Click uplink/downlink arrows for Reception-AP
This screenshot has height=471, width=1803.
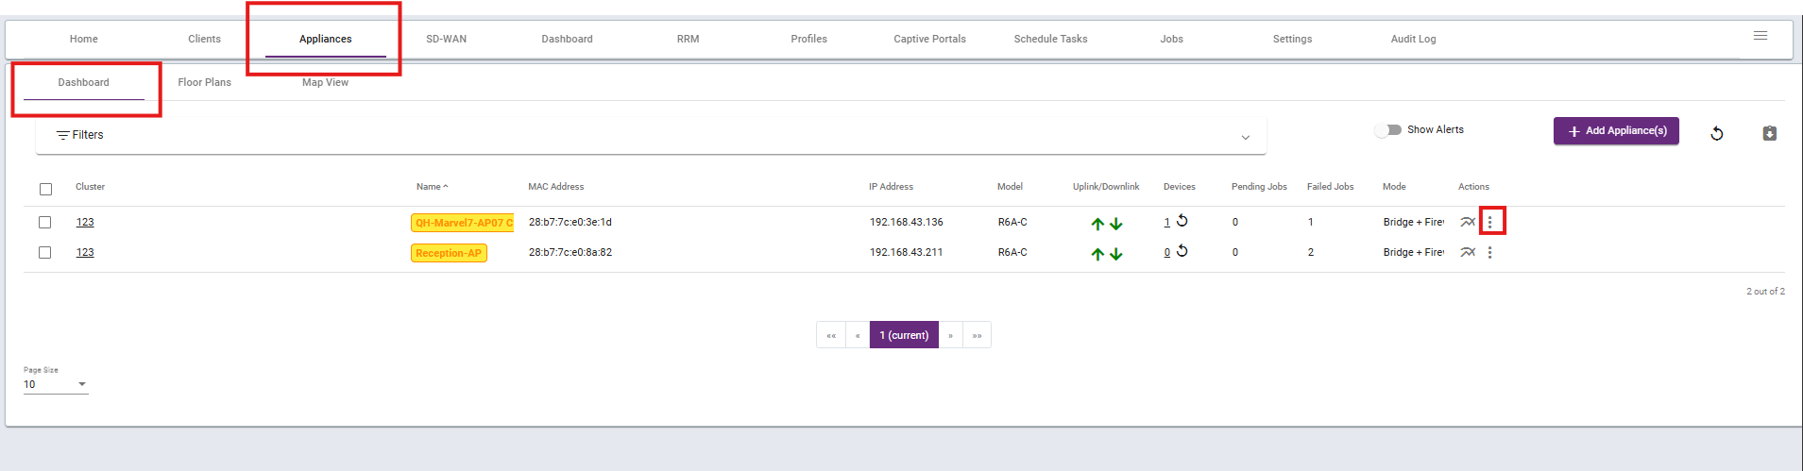1107,254
